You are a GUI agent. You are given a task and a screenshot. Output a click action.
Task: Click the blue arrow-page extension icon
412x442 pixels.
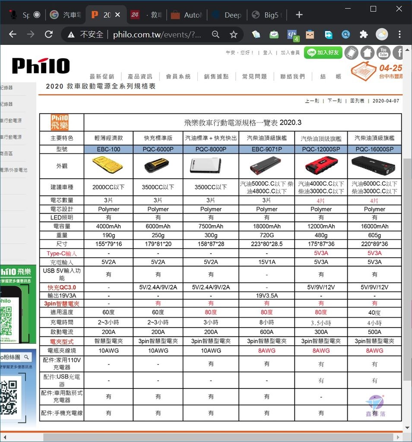click(x=328, y=35)
